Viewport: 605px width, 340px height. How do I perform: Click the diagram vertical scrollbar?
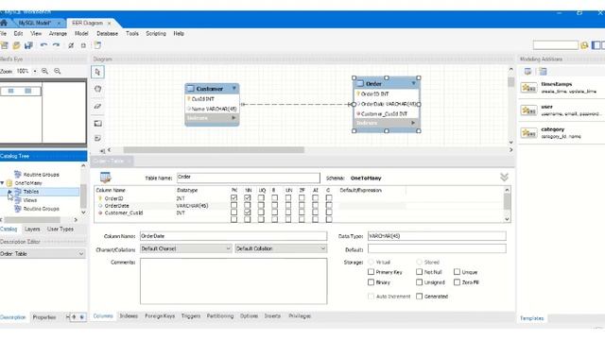pyautogui.click(x=510, y=82)
